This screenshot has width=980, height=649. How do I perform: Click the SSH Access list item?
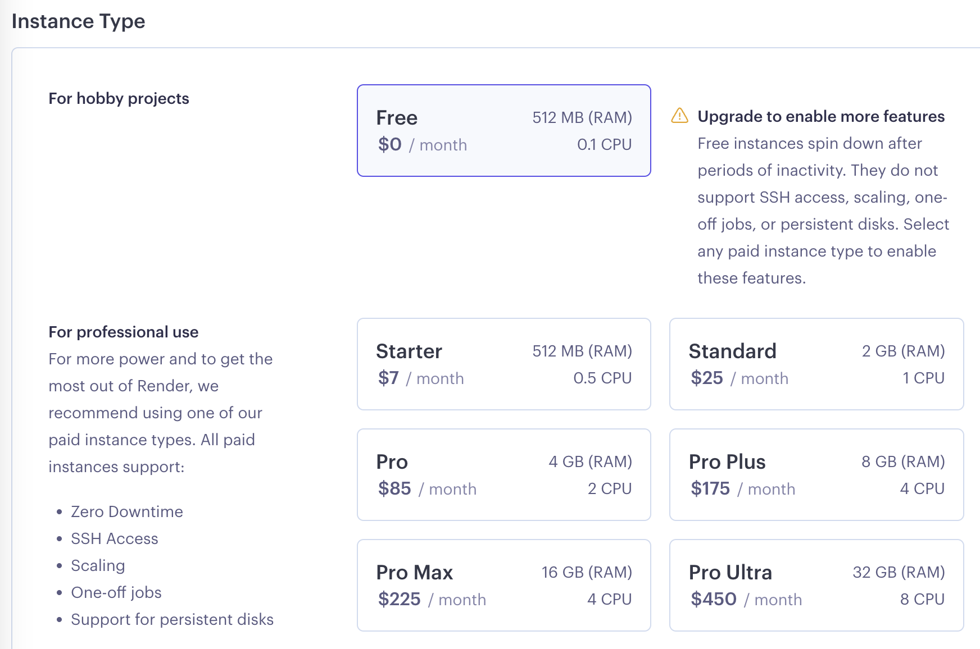tap(114, 539)
